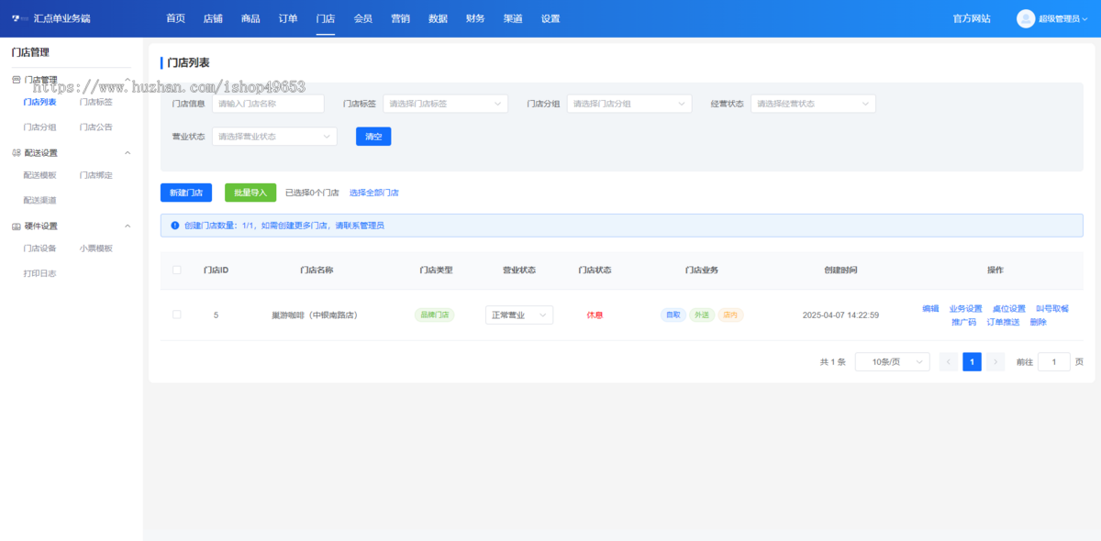Collapse the 门店管理 sidebar group
Viewport: 1101px width, 541px height.
tap(128, 80)
